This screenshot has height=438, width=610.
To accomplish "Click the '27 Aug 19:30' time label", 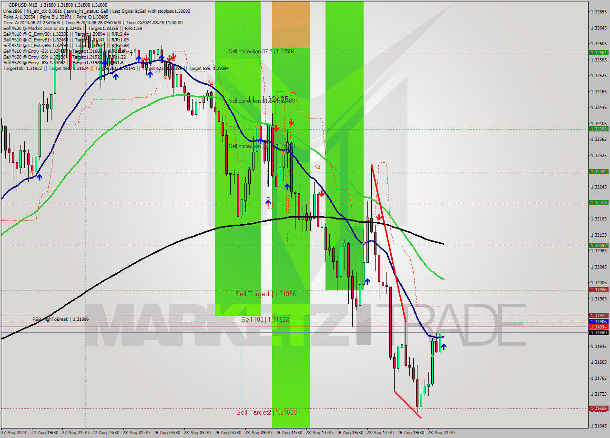I will coord(45,433).
